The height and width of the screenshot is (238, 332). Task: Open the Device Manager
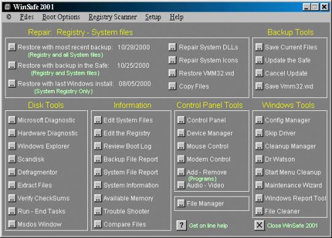point(181,133)
